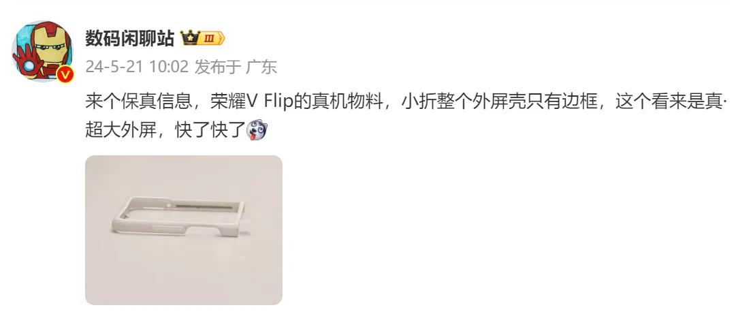Click the 10:02 post time
The width and height of the screenshot is (738, 314).
tap(169, 67)
